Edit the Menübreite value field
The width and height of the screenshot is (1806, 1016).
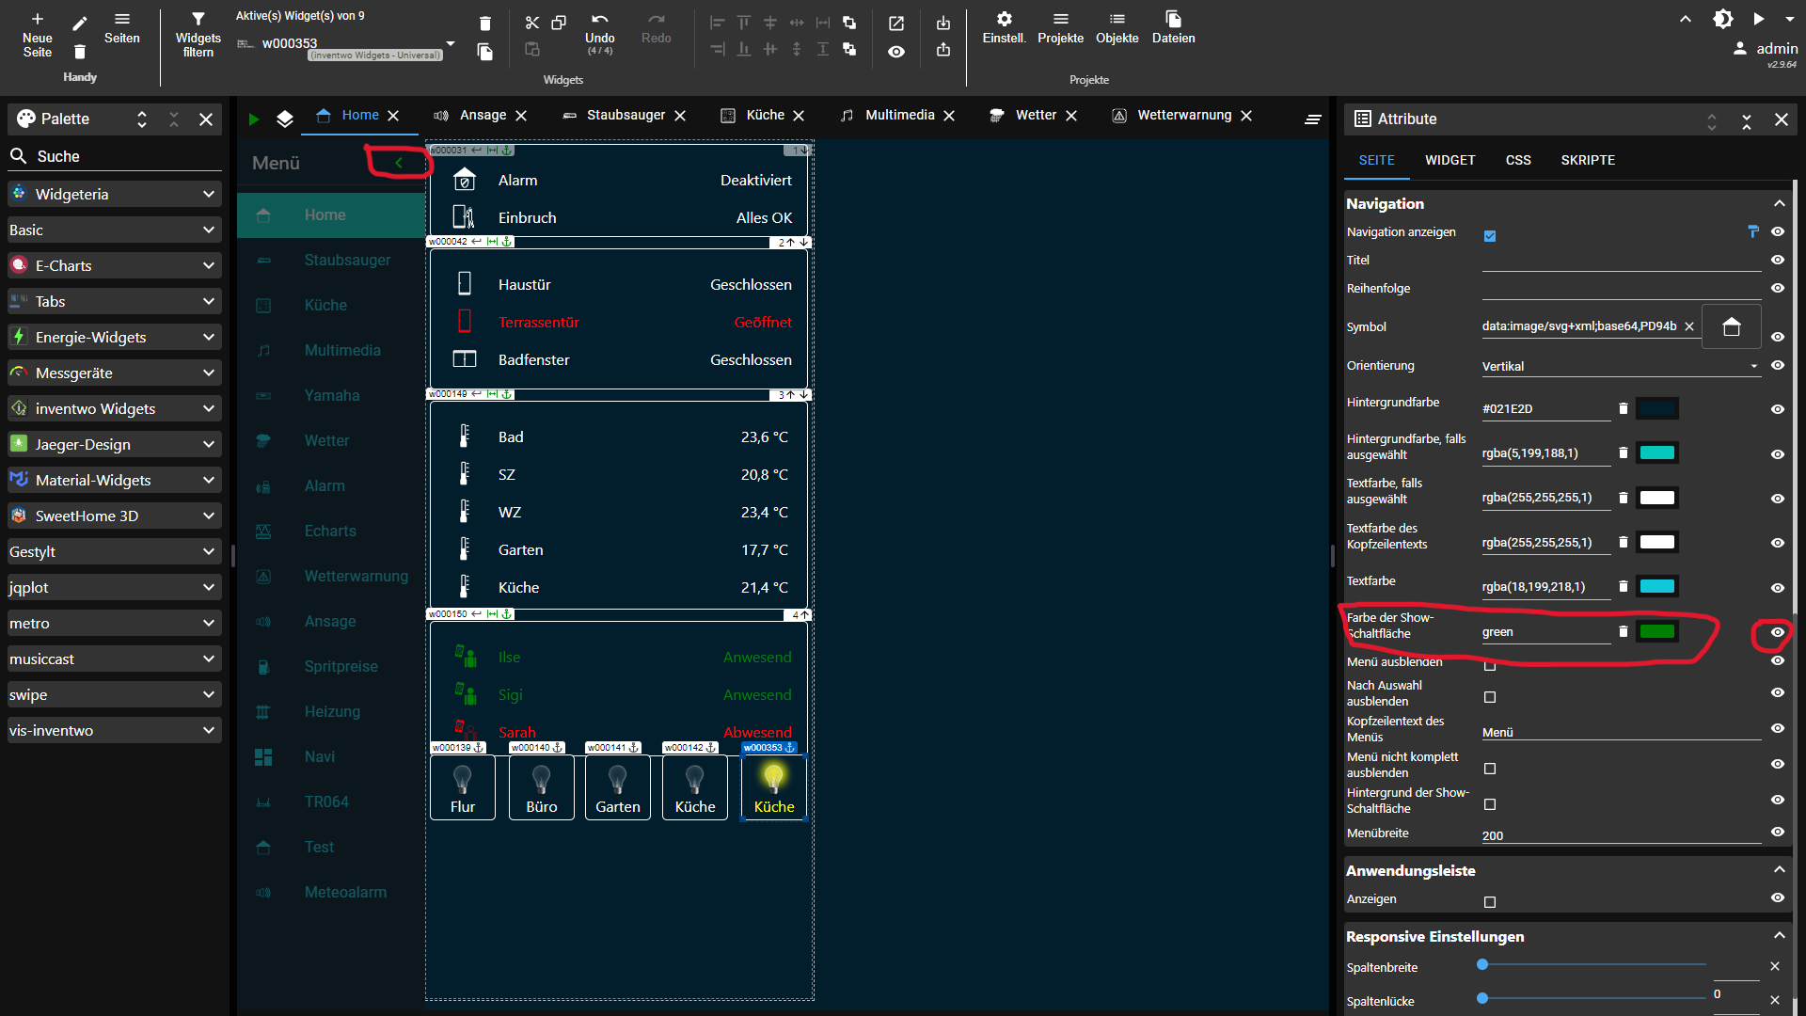pos(1621,835)
